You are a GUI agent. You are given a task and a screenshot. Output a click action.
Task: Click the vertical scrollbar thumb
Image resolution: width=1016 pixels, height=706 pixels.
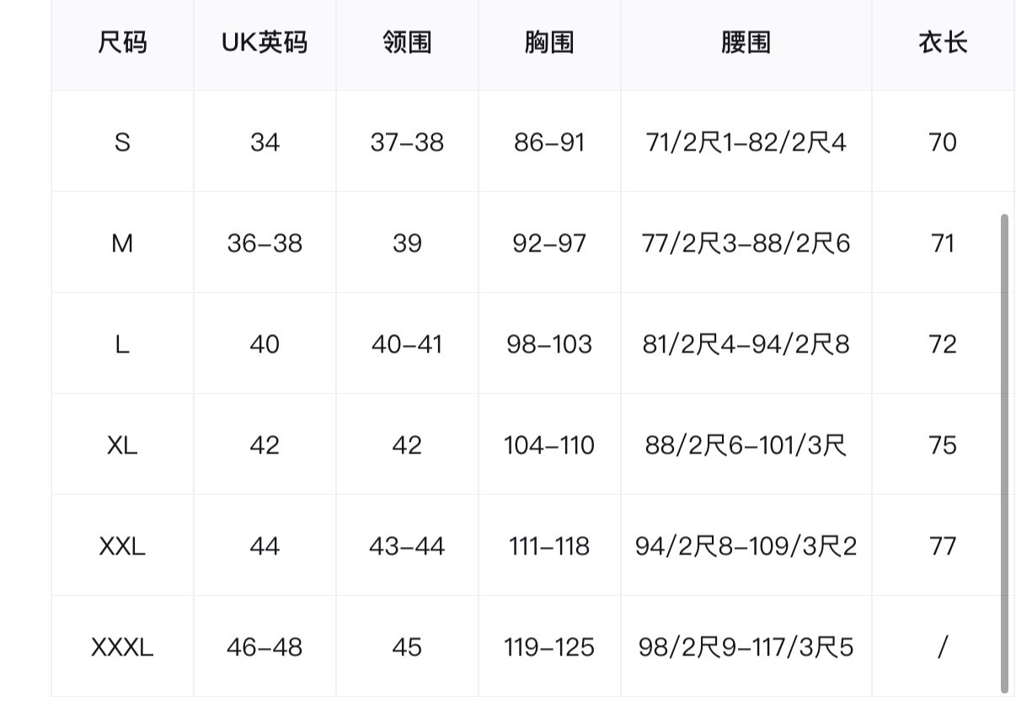[1003, 453]
